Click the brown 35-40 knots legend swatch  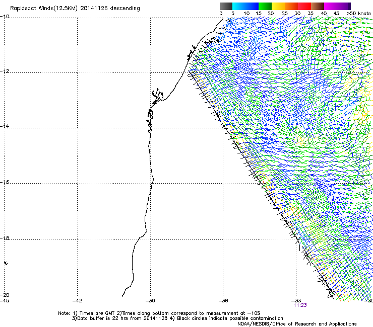coord(318,6)
